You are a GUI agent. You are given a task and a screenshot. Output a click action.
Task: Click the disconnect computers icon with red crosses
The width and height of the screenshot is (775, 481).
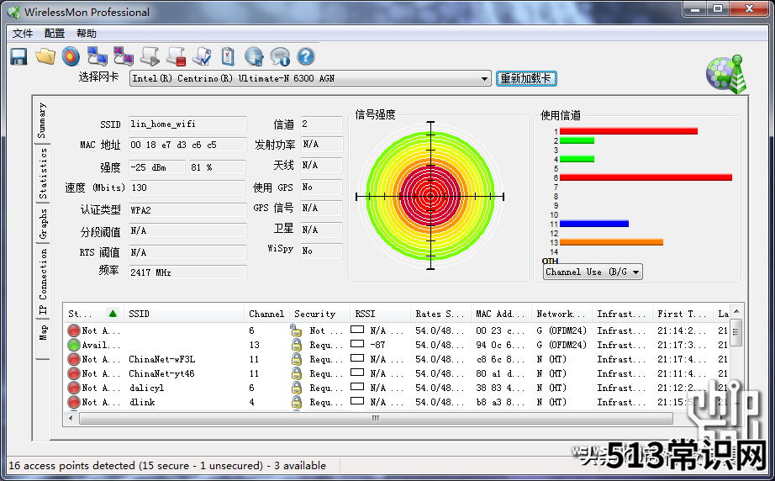tap(123, 57)
